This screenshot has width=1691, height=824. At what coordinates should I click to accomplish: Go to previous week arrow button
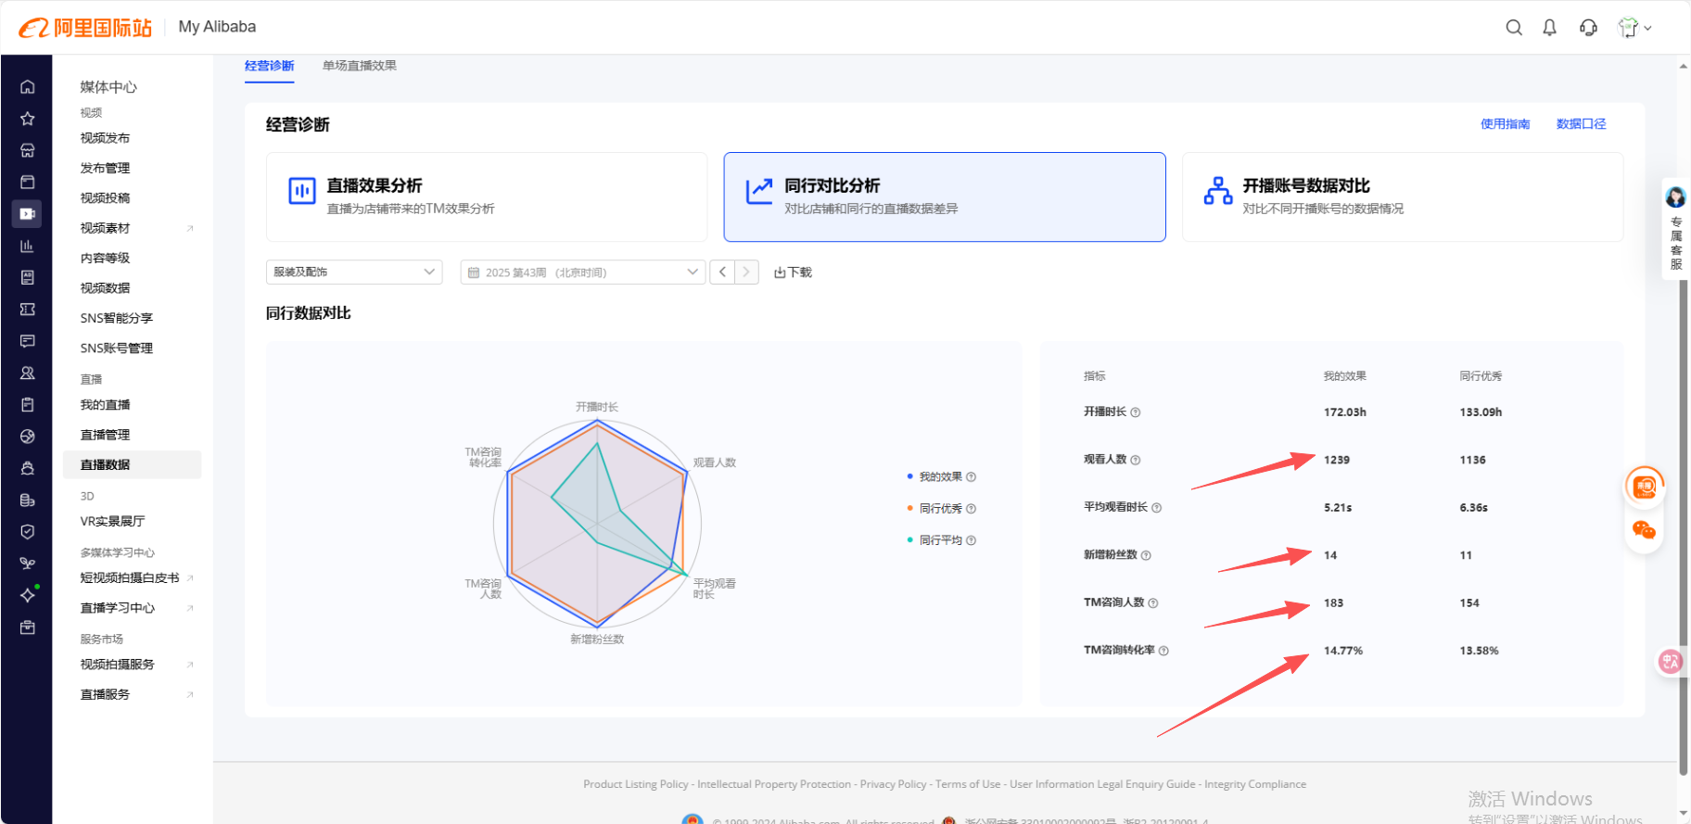(x=722, y=273)
